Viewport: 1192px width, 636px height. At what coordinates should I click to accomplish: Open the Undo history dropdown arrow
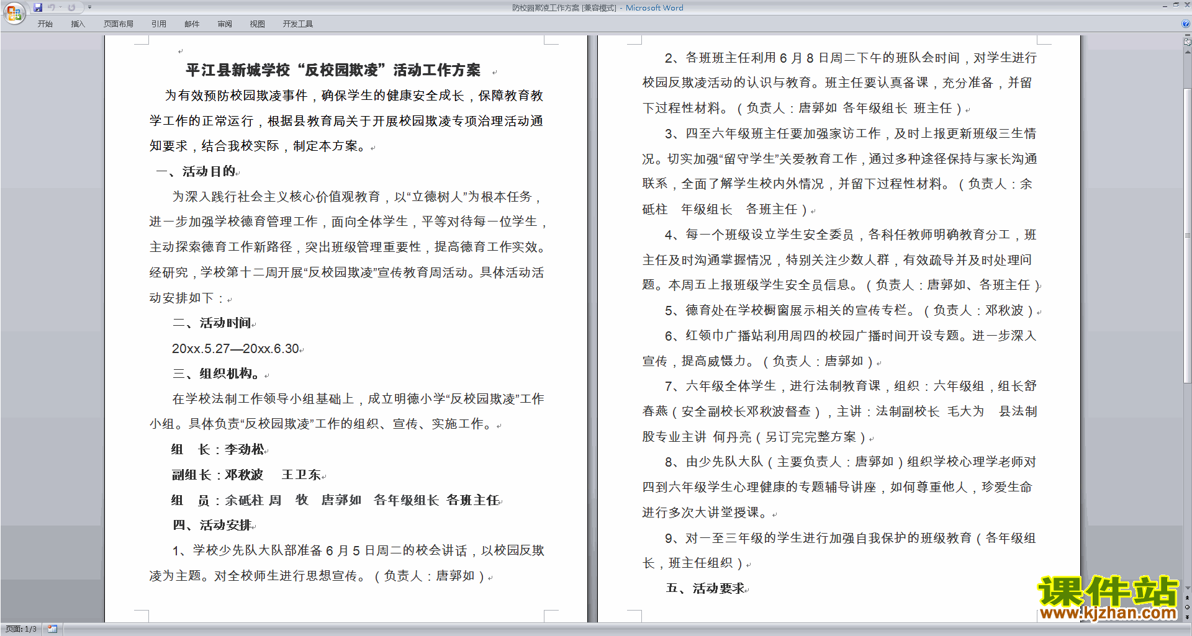coord(61,7)
